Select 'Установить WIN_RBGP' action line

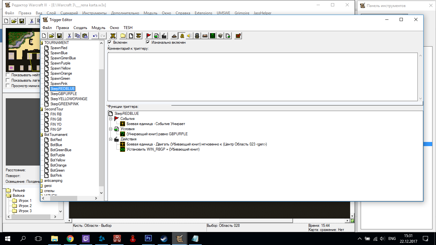[163, 149]
